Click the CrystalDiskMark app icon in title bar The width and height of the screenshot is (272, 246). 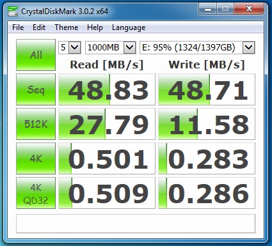click(x=13, y=12)
